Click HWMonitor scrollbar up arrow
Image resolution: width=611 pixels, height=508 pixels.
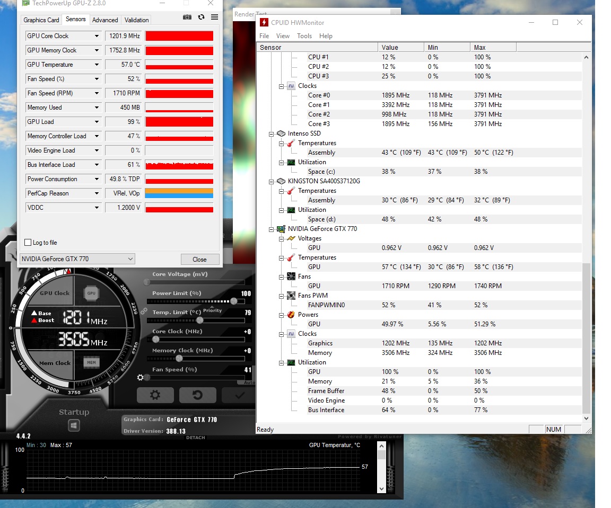coord(586,57)
